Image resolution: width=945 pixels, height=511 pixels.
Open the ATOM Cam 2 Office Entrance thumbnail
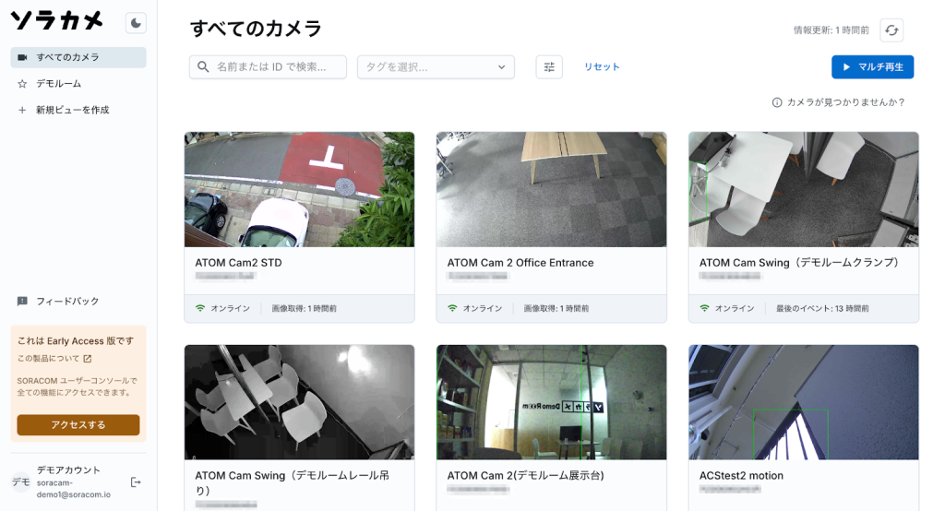[x=552, y=189]
